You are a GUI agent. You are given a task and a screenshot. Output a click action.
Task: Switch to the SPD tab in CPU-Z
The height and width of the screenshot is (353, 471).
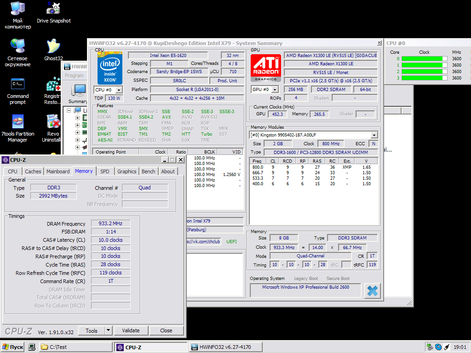[105, 171]
